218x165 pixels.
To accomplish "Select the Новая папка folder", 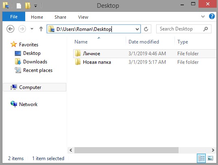I will pyautogui.click(x=97, y=62).
